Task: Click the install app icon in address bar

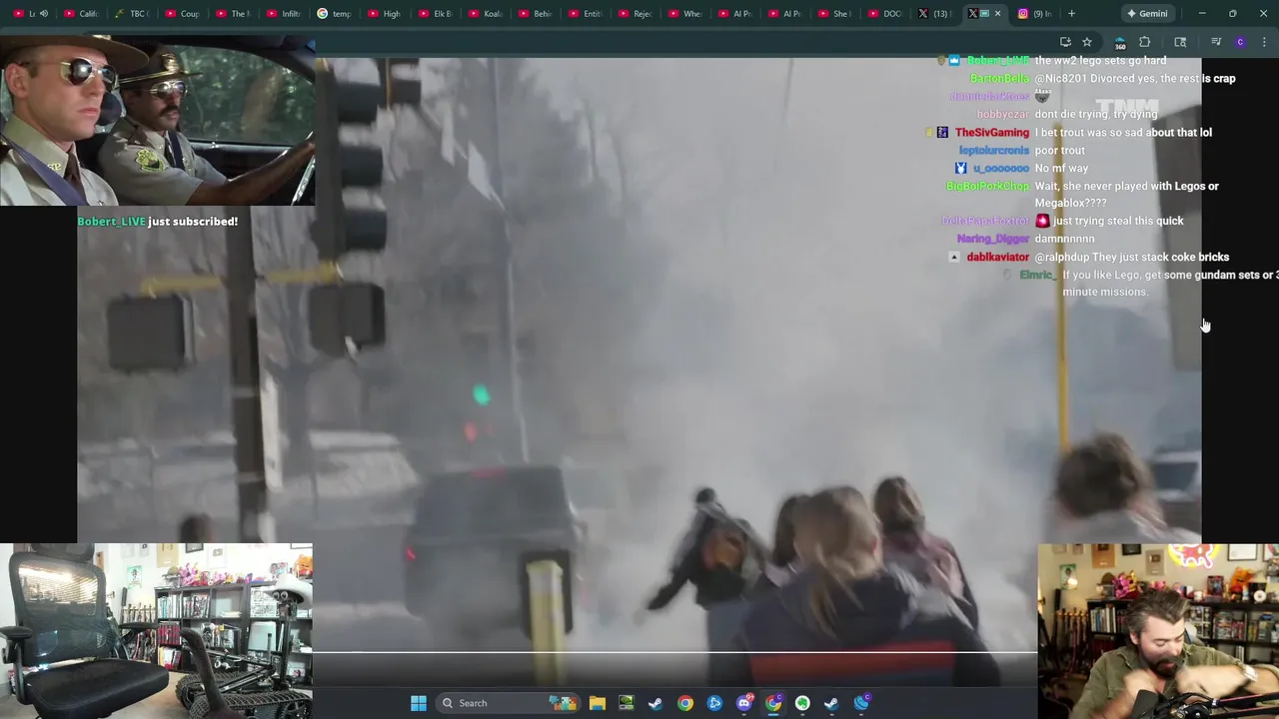Action: (1065, 42)
